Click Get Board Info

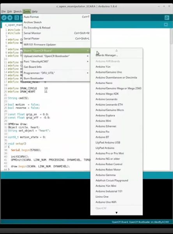coord(56,67)
